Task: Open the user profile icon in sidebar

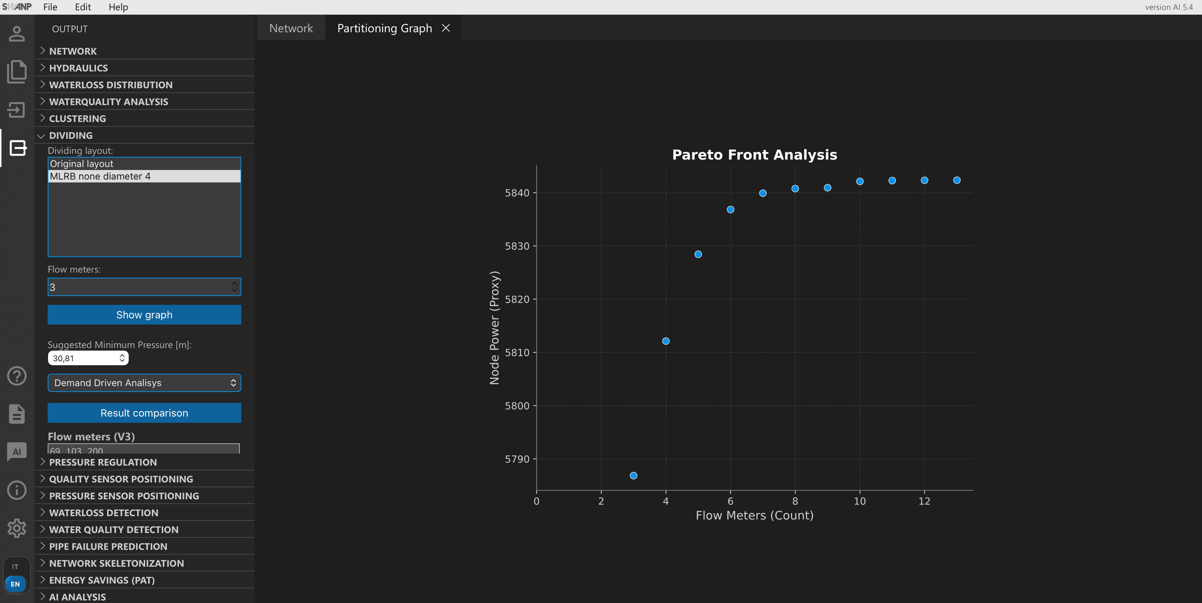Action: coord(17,34)
